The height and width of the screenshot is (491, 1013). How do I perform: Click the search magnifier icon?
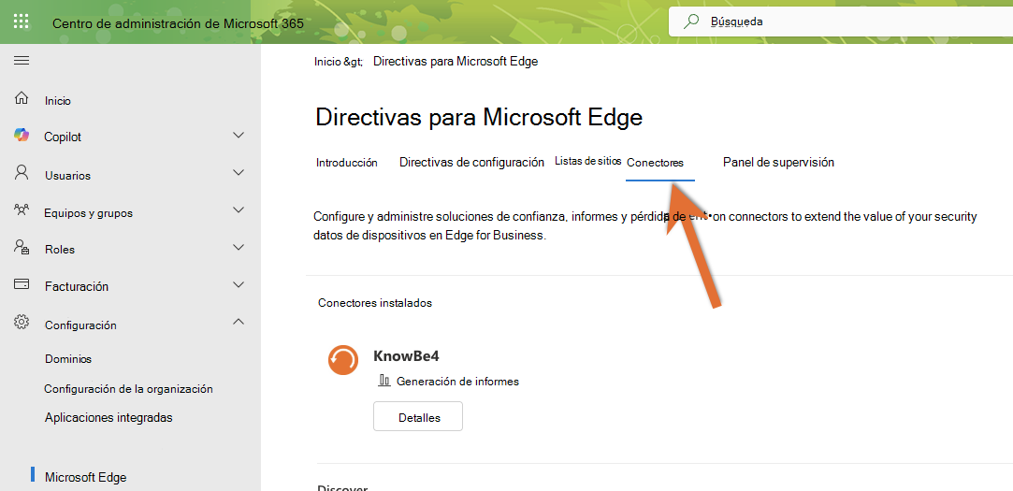coord(691,22)
